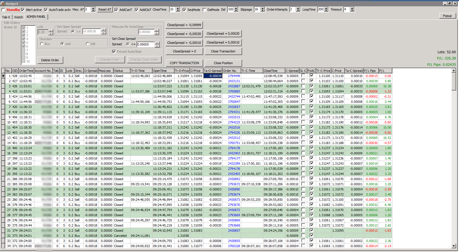Select the Set Close Spread <= radio button
This screenshot has width=459, height=252.
(x=128, y=44)
